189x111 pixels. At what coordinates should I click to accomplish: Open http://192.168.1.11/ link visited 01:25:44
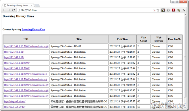(x=14, y=52)
